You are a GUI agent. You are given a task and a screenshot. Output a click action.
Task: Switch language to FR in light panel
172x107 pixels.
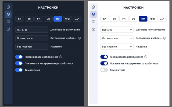pos(124,19)
